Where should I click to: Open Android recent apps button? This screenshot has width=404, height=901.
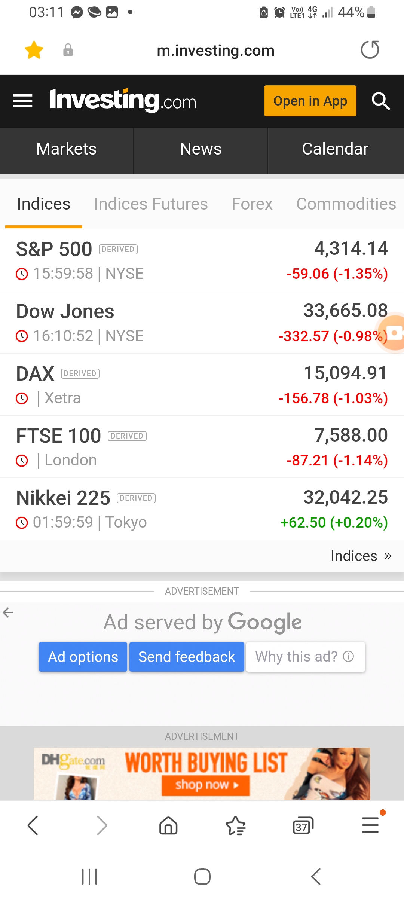tap(89, 877)
